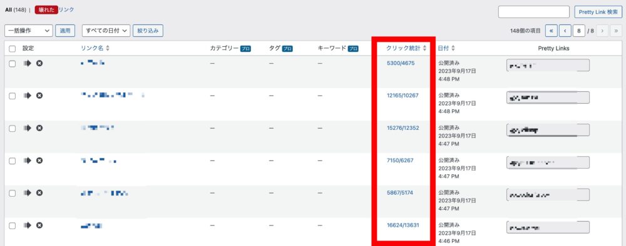Image resolution: width=626 pixels, height=246 pixels.
Task: Click redirect arrow icon in 5867/5174 row
Action: click(27, 193)
